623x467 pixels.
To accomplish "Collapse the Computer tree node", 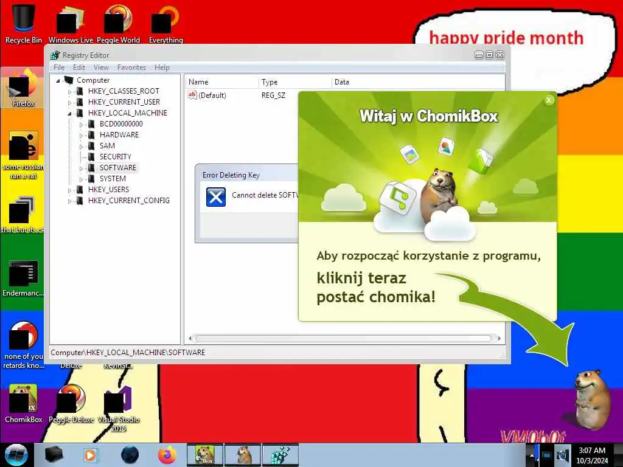I will 58,81.
